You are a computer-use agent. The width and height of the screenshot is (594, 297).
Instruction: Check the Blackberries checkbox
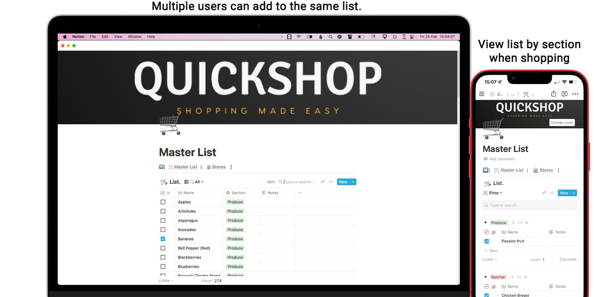tap(163, 257)
